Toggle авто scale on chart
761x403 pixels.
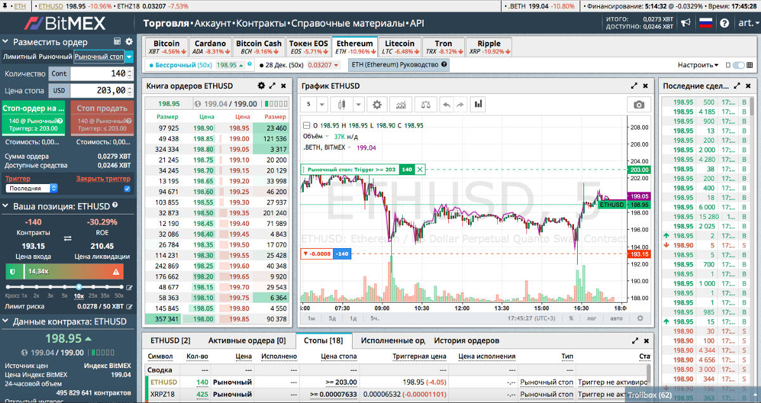616,319
